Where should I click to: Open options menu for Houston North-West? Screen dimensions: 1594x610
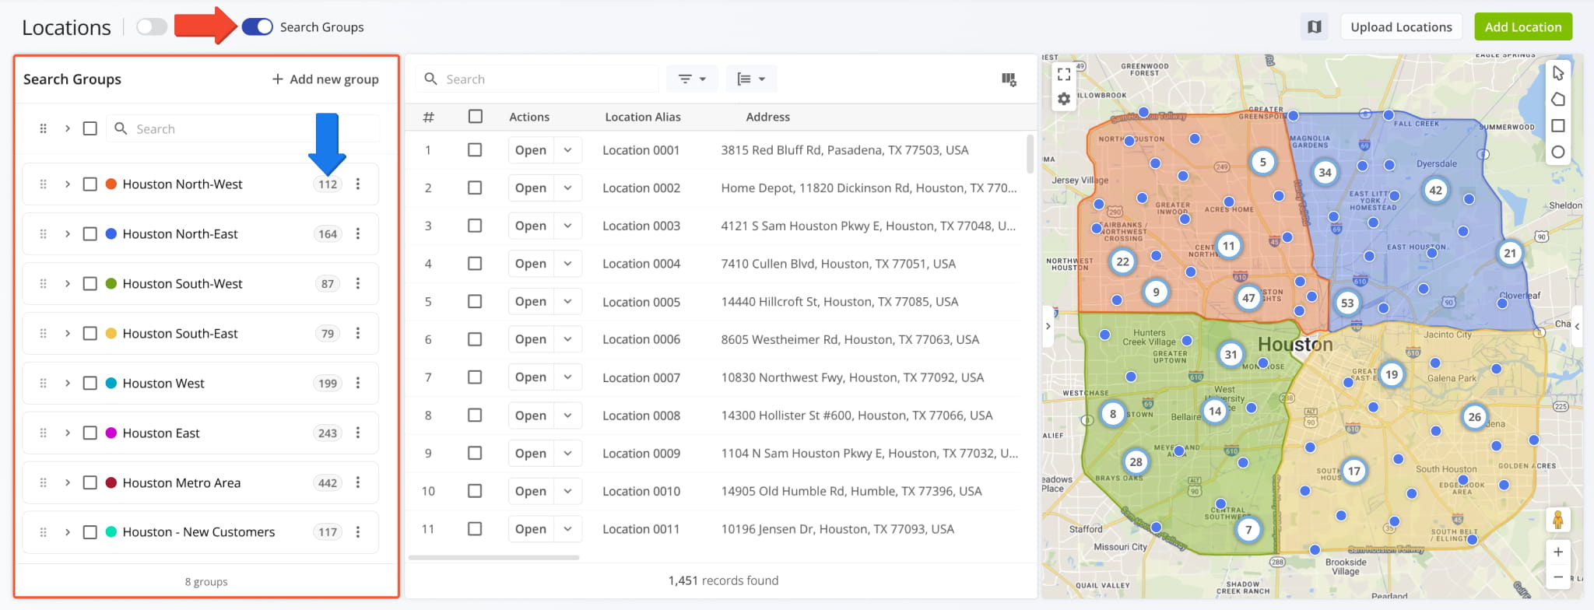(358, 184)
